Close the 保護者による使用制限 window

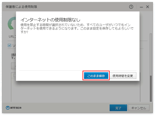(x=147, y=7)
